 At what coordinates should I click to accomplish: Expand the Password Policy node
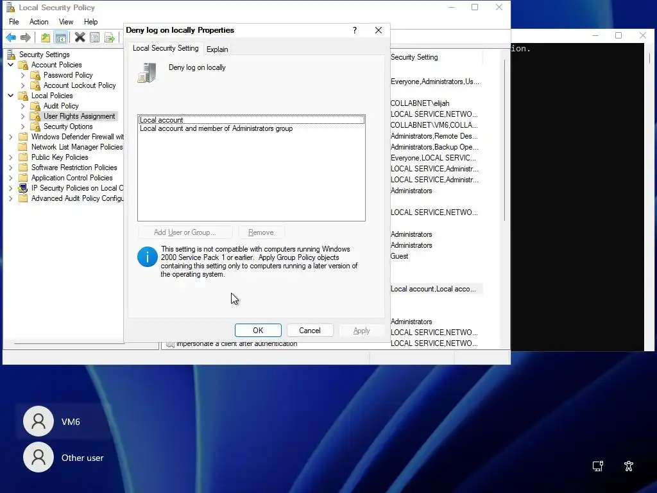coord(23,76)
